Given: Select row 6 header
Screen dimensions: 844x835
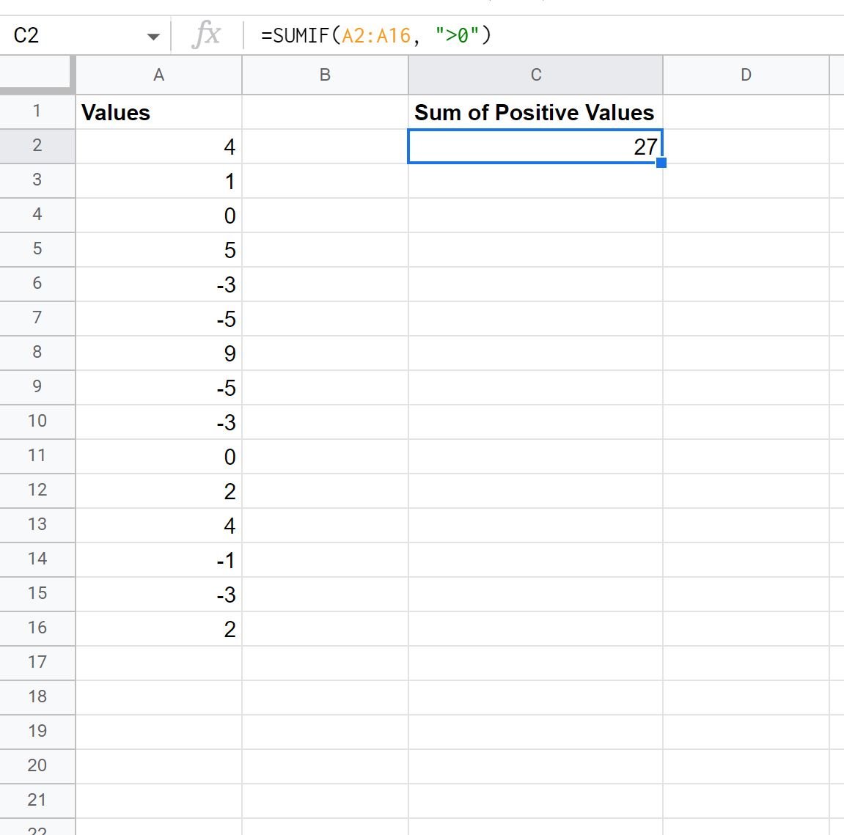Looking at the screenshot, I should click(x=37, y=284).
